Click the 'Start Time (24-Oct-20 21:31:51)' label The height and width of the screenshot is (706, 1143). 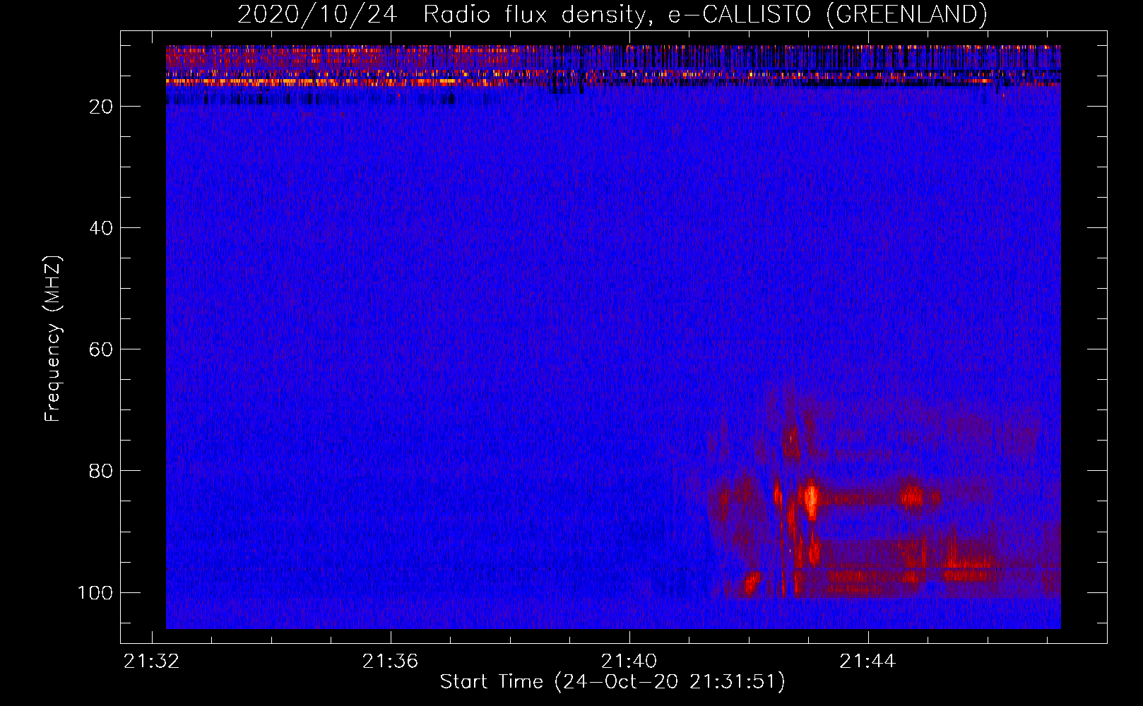pos(612,682)
